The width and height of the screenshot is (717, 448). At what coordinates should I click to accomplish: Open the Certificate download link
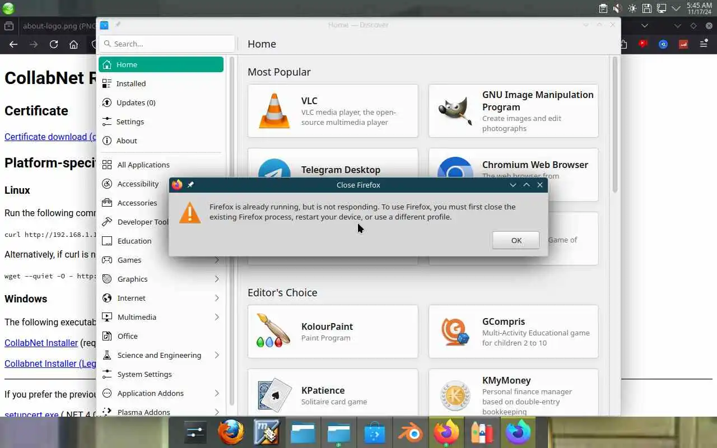pos(50,137)
